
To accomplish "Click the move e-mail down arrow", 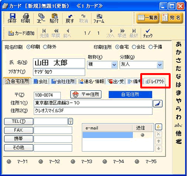I will click(158, 149).
